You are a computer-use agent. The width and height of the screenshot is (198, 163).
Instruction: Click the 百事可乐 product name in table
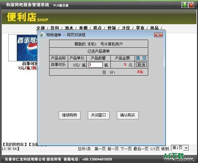click(58, 65)
